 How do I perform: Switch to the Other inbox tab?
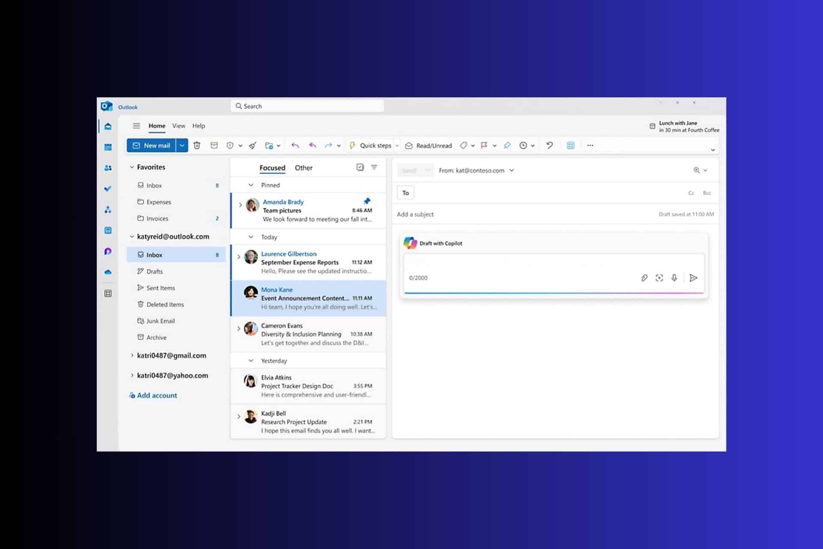click(303, 168)
